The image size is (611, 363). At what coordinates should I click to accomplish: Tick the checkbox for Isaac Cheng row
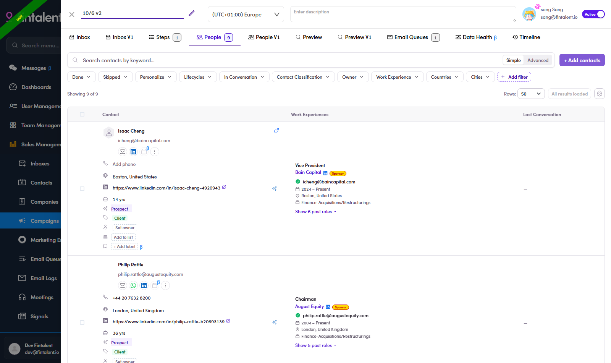(x=82, y=189)
